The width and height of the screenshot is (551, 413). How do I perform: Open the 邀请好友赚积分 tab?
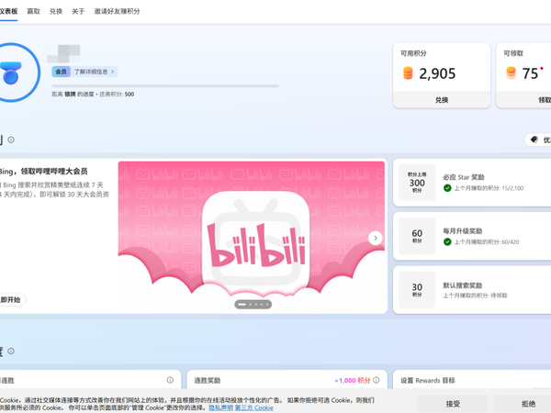click(118, 12)
